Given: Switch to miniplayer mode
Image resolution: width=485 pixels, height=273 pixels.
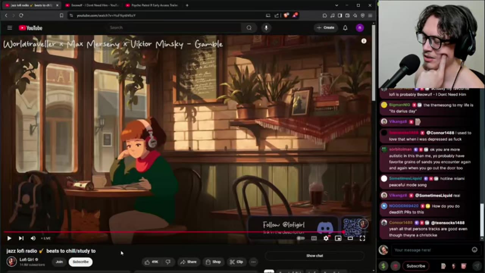Looking at the screenshot, I should pyautogui.click(x=338, y=238).
